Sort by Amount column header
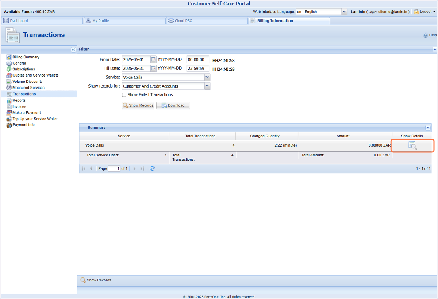This screenshot has width=438, height=299. tap(345, 136)
